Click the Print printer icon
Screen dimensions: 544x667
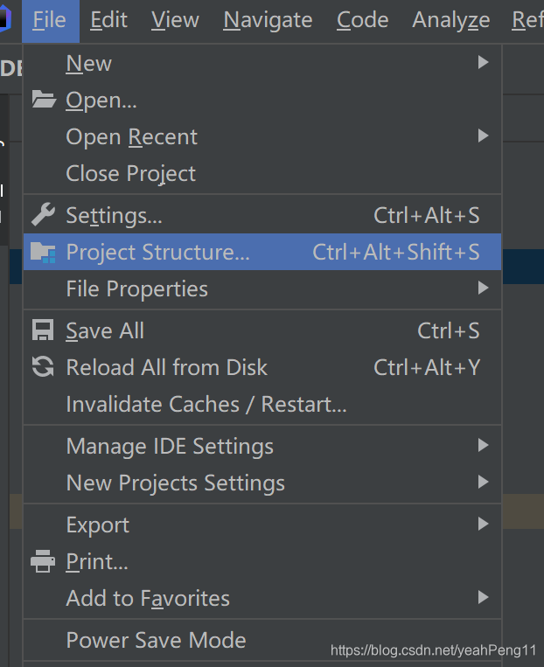tap(43, 561)
